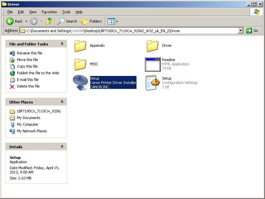Toggle the Folders pane button

92,21
